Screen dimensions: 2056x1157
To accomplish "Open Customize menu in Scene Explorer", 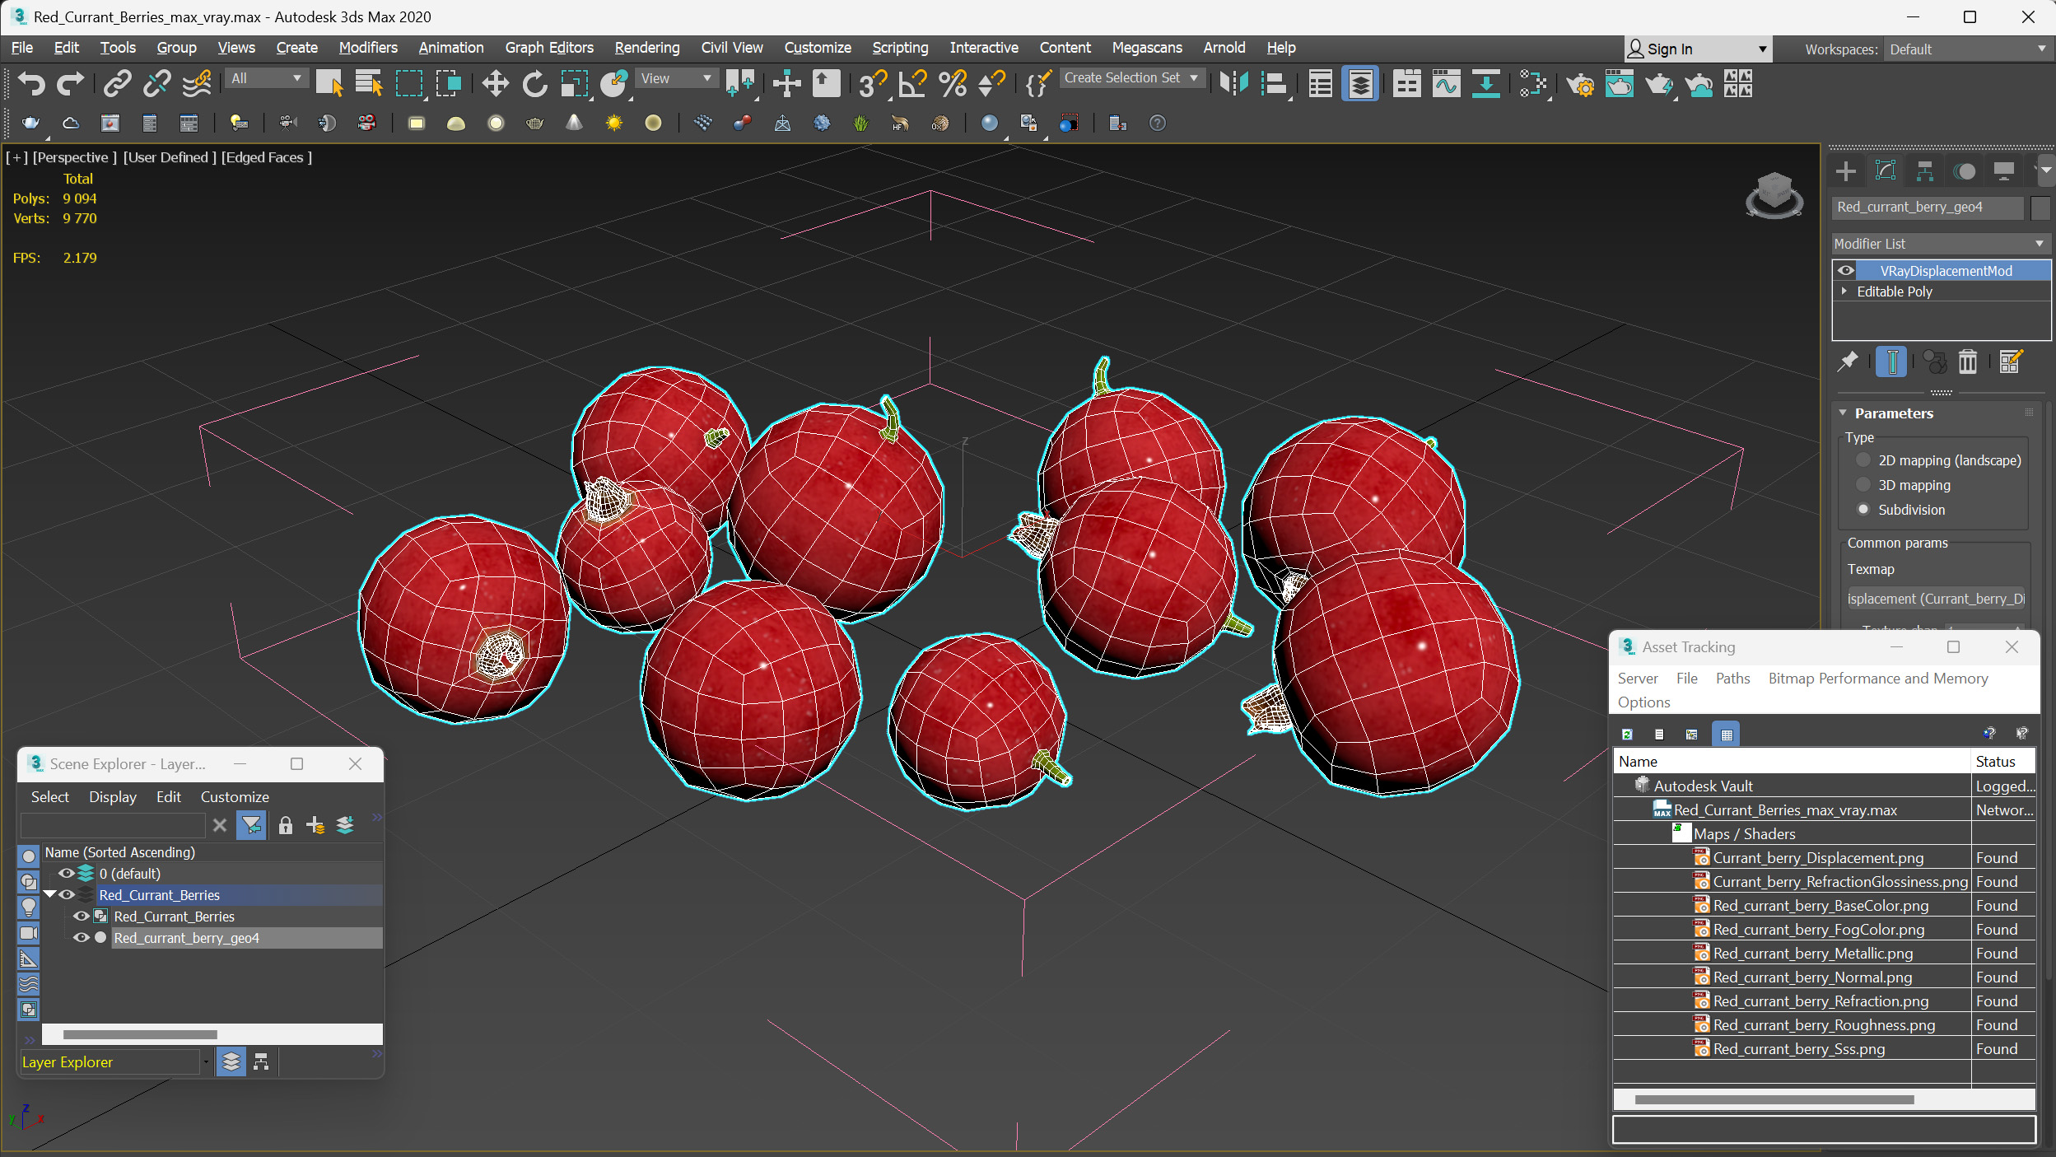I will [x=235, y=796].
